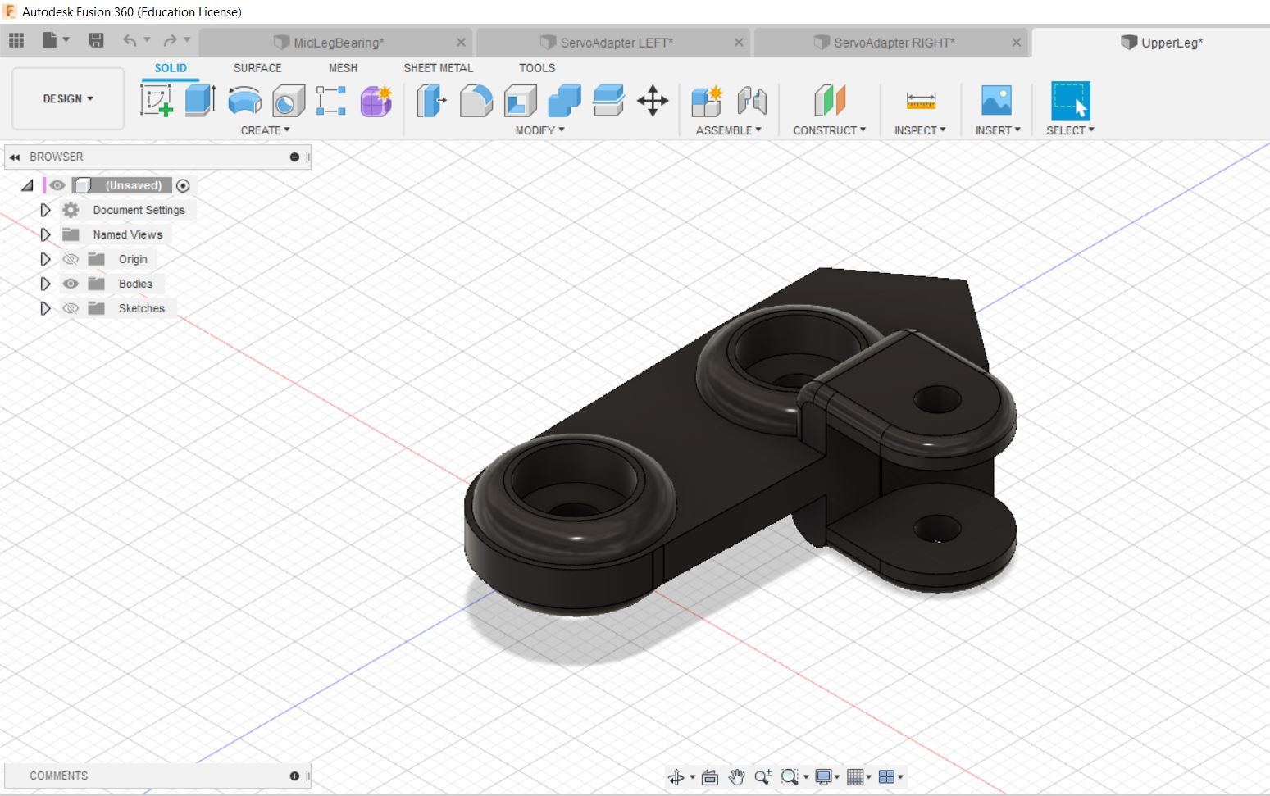Screen dimensions: 1270x796
Task: Select the Combine tool
Action: point(564,101)
